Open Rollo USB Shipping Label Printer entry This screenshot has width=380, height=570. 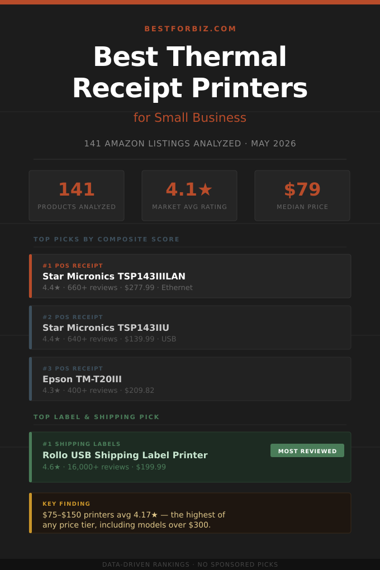tap(190, 457)
